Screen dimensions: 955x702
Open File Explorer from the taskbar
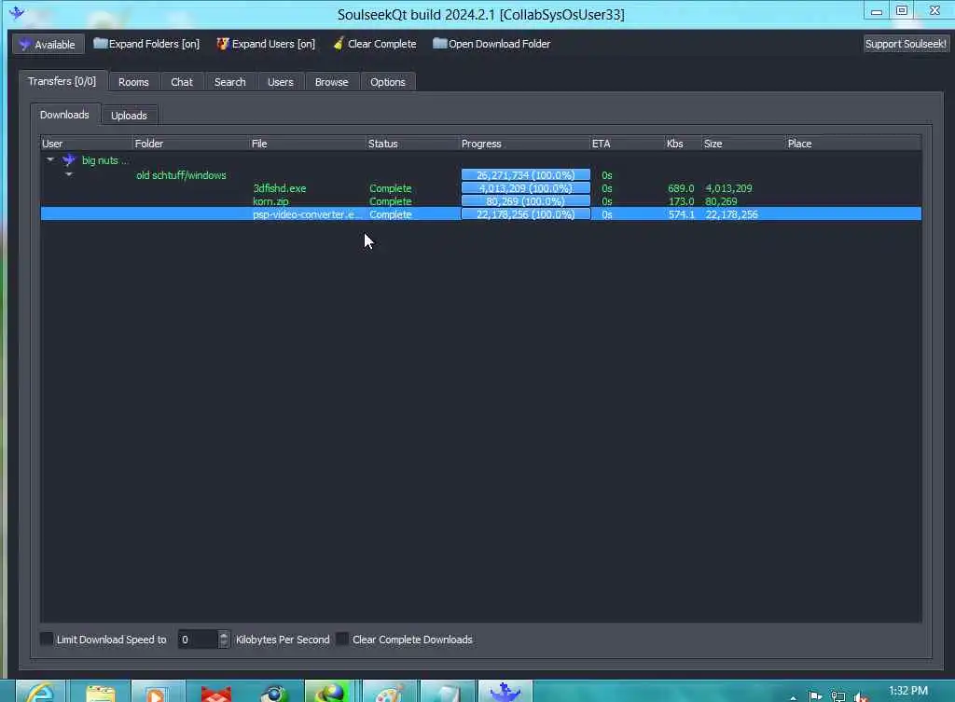(x=100, y=693)
